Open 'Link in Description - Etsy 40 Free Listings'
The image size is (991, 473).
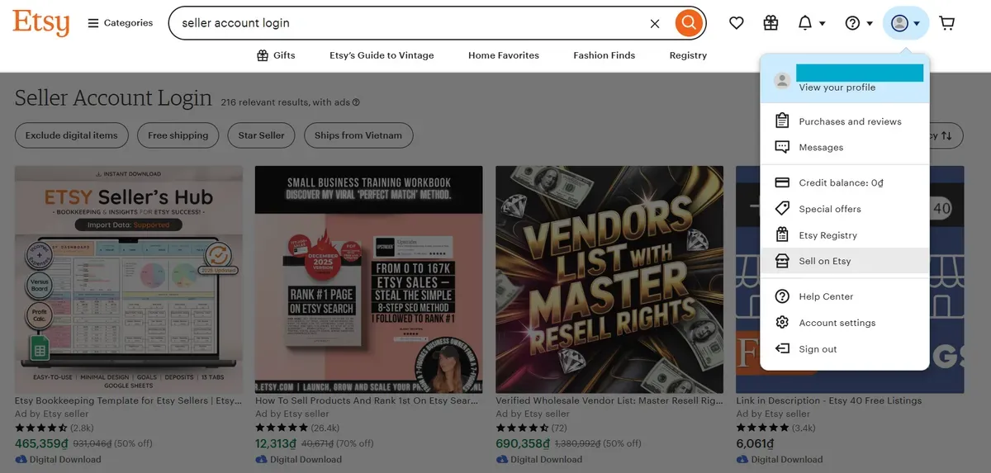pos(829,401)
